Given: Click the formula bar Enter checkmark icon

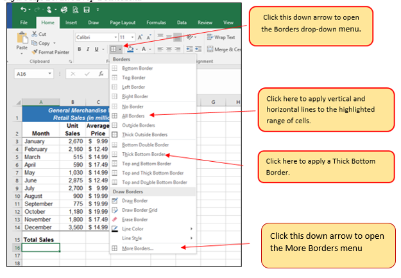Looking at the screenshot, I should [87, 74].
